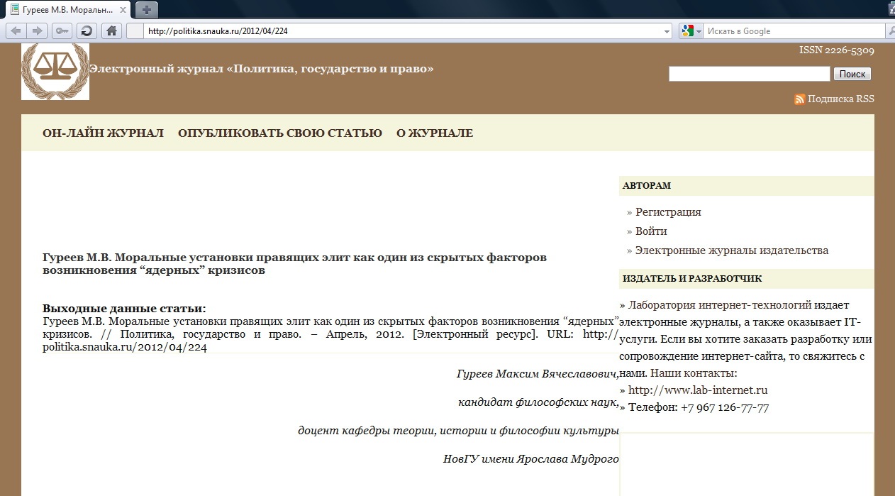Viewport: 895px width, 496px height.
Task: Click НовГУ имени Ярослава Мудрого line
Action: (x=531, y=459)
